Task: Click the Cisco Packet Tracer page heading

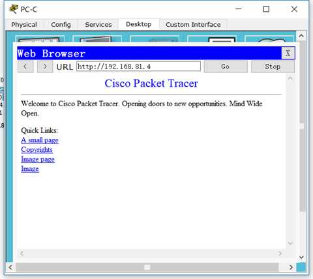Action: (x=151, y=83)
